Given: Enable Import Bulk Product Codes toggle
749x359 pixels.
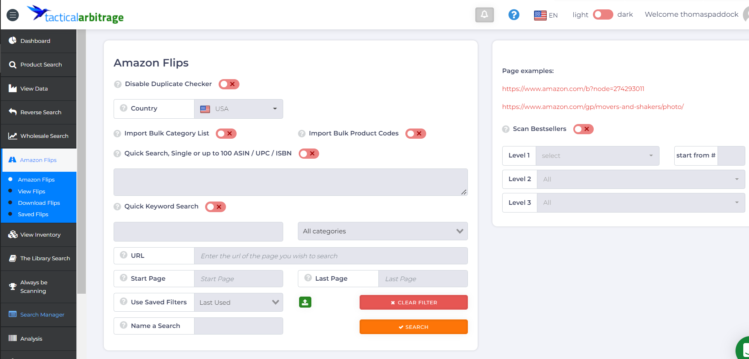Looking at the screenshot, I should [x=416, y=134].
